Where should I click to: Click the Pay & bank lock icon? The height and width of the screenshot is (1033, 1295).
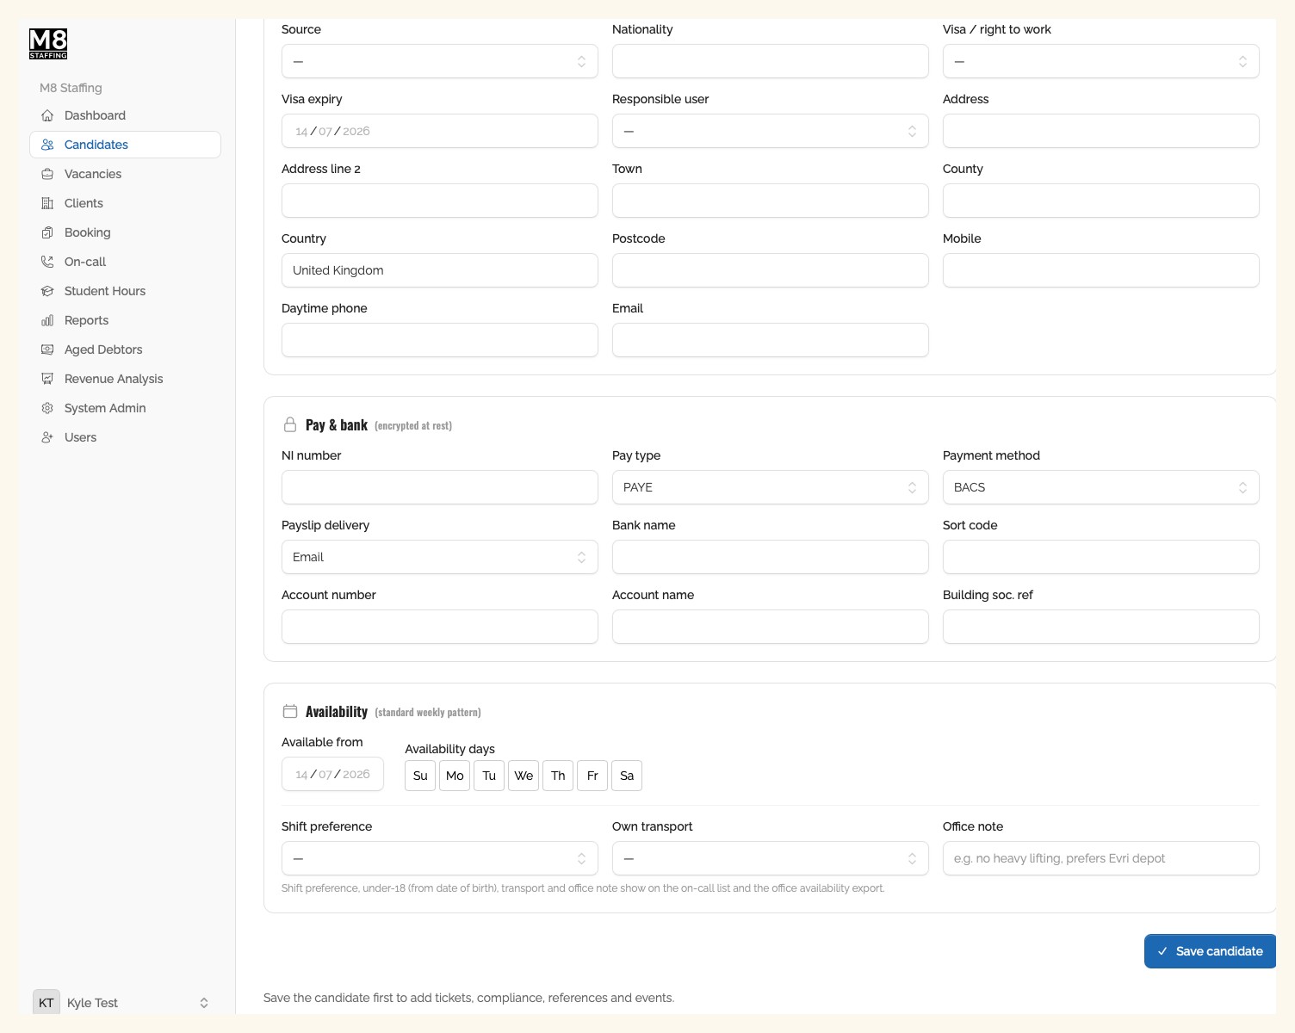point(290,424)
